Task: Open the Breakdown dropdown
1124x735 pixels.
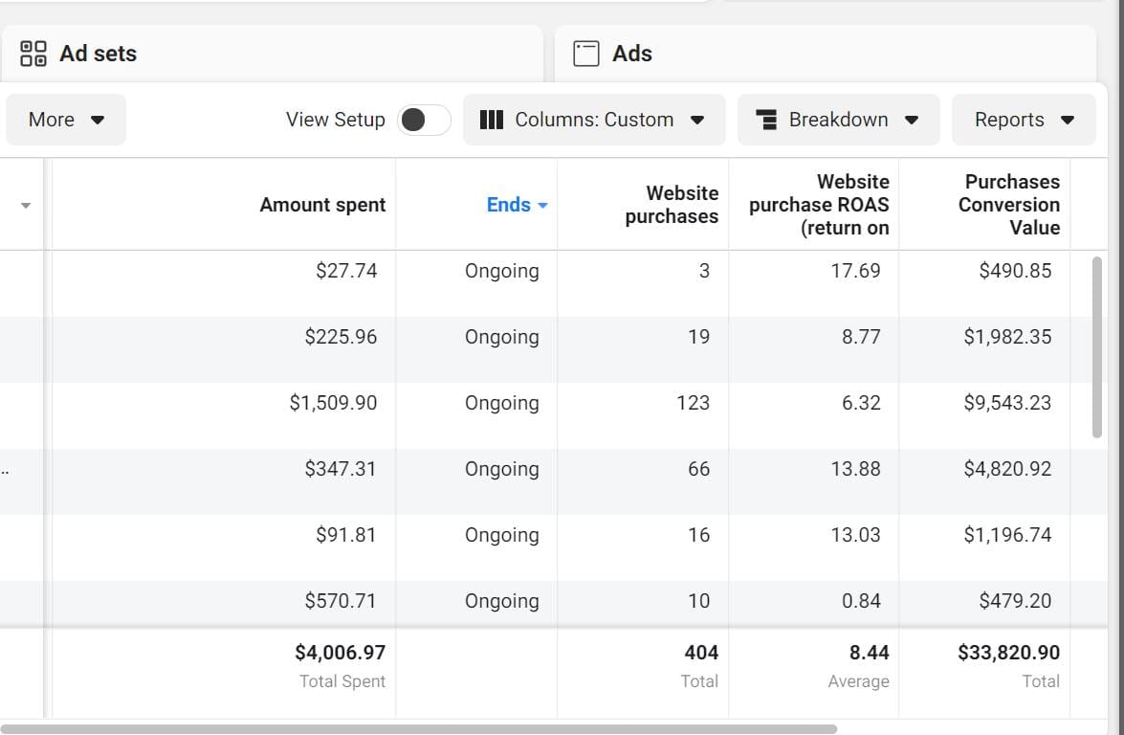Action: tap(838, 120)
